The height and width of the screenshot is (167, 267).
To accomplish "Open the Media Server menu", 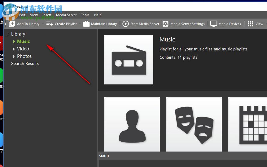I will click(x=66, y=15).
